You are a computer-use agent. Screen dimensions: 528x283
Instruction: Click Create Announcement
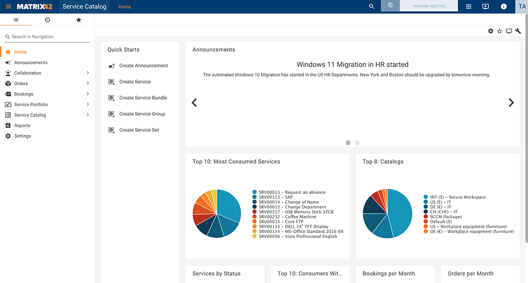143,66
